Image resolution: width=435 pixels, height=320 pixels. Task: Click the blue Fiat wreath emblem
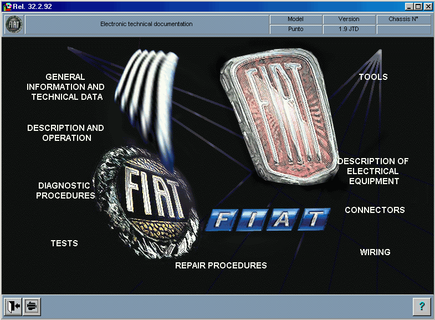click(147, 202)
